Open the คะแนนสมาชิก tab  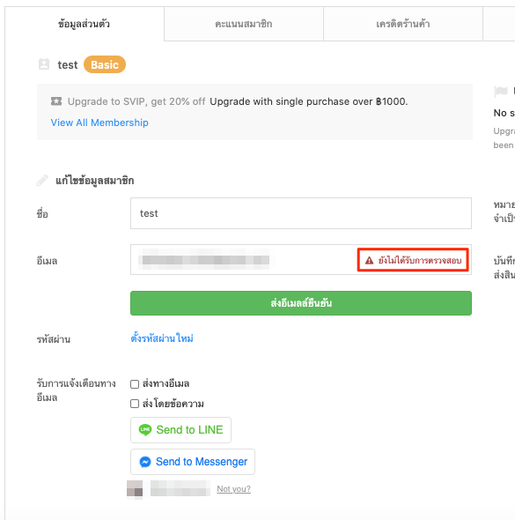tap(244, 24)
